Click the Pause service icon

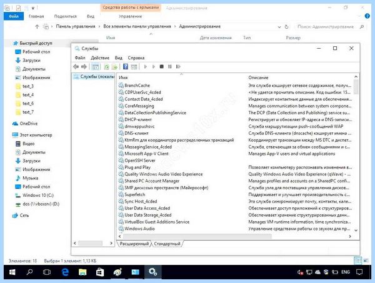[x=169, y=67]
